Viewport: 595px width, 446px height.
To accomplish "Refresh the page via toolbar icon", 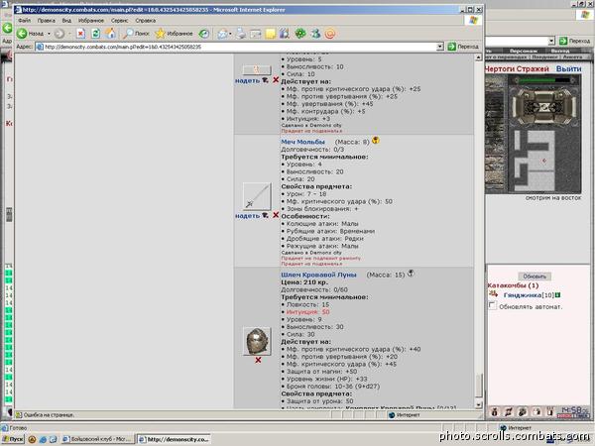I will pyautogui.click(x=95, y=34).
